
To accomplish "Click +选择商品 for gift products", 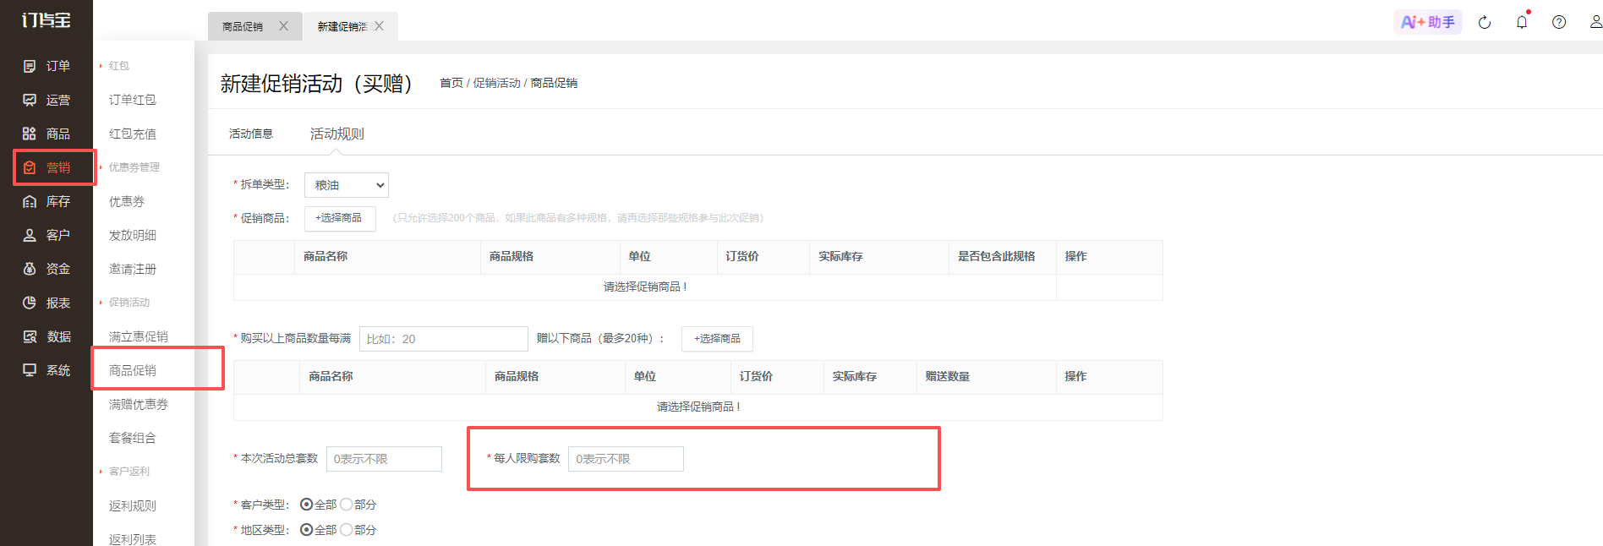I will click(717, 339).
